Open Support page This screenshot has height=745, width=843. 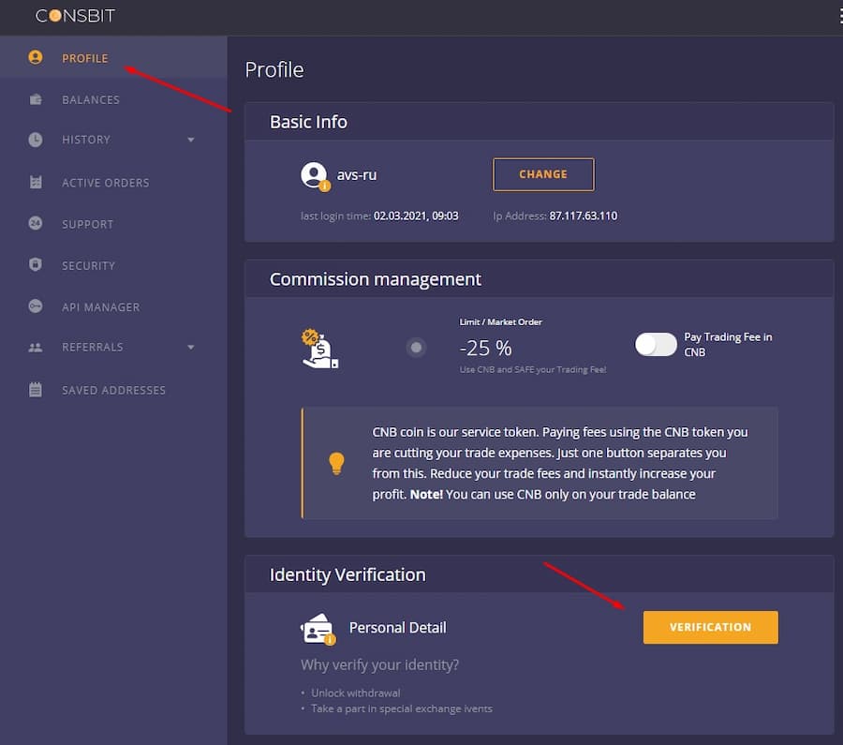[113, 224]
